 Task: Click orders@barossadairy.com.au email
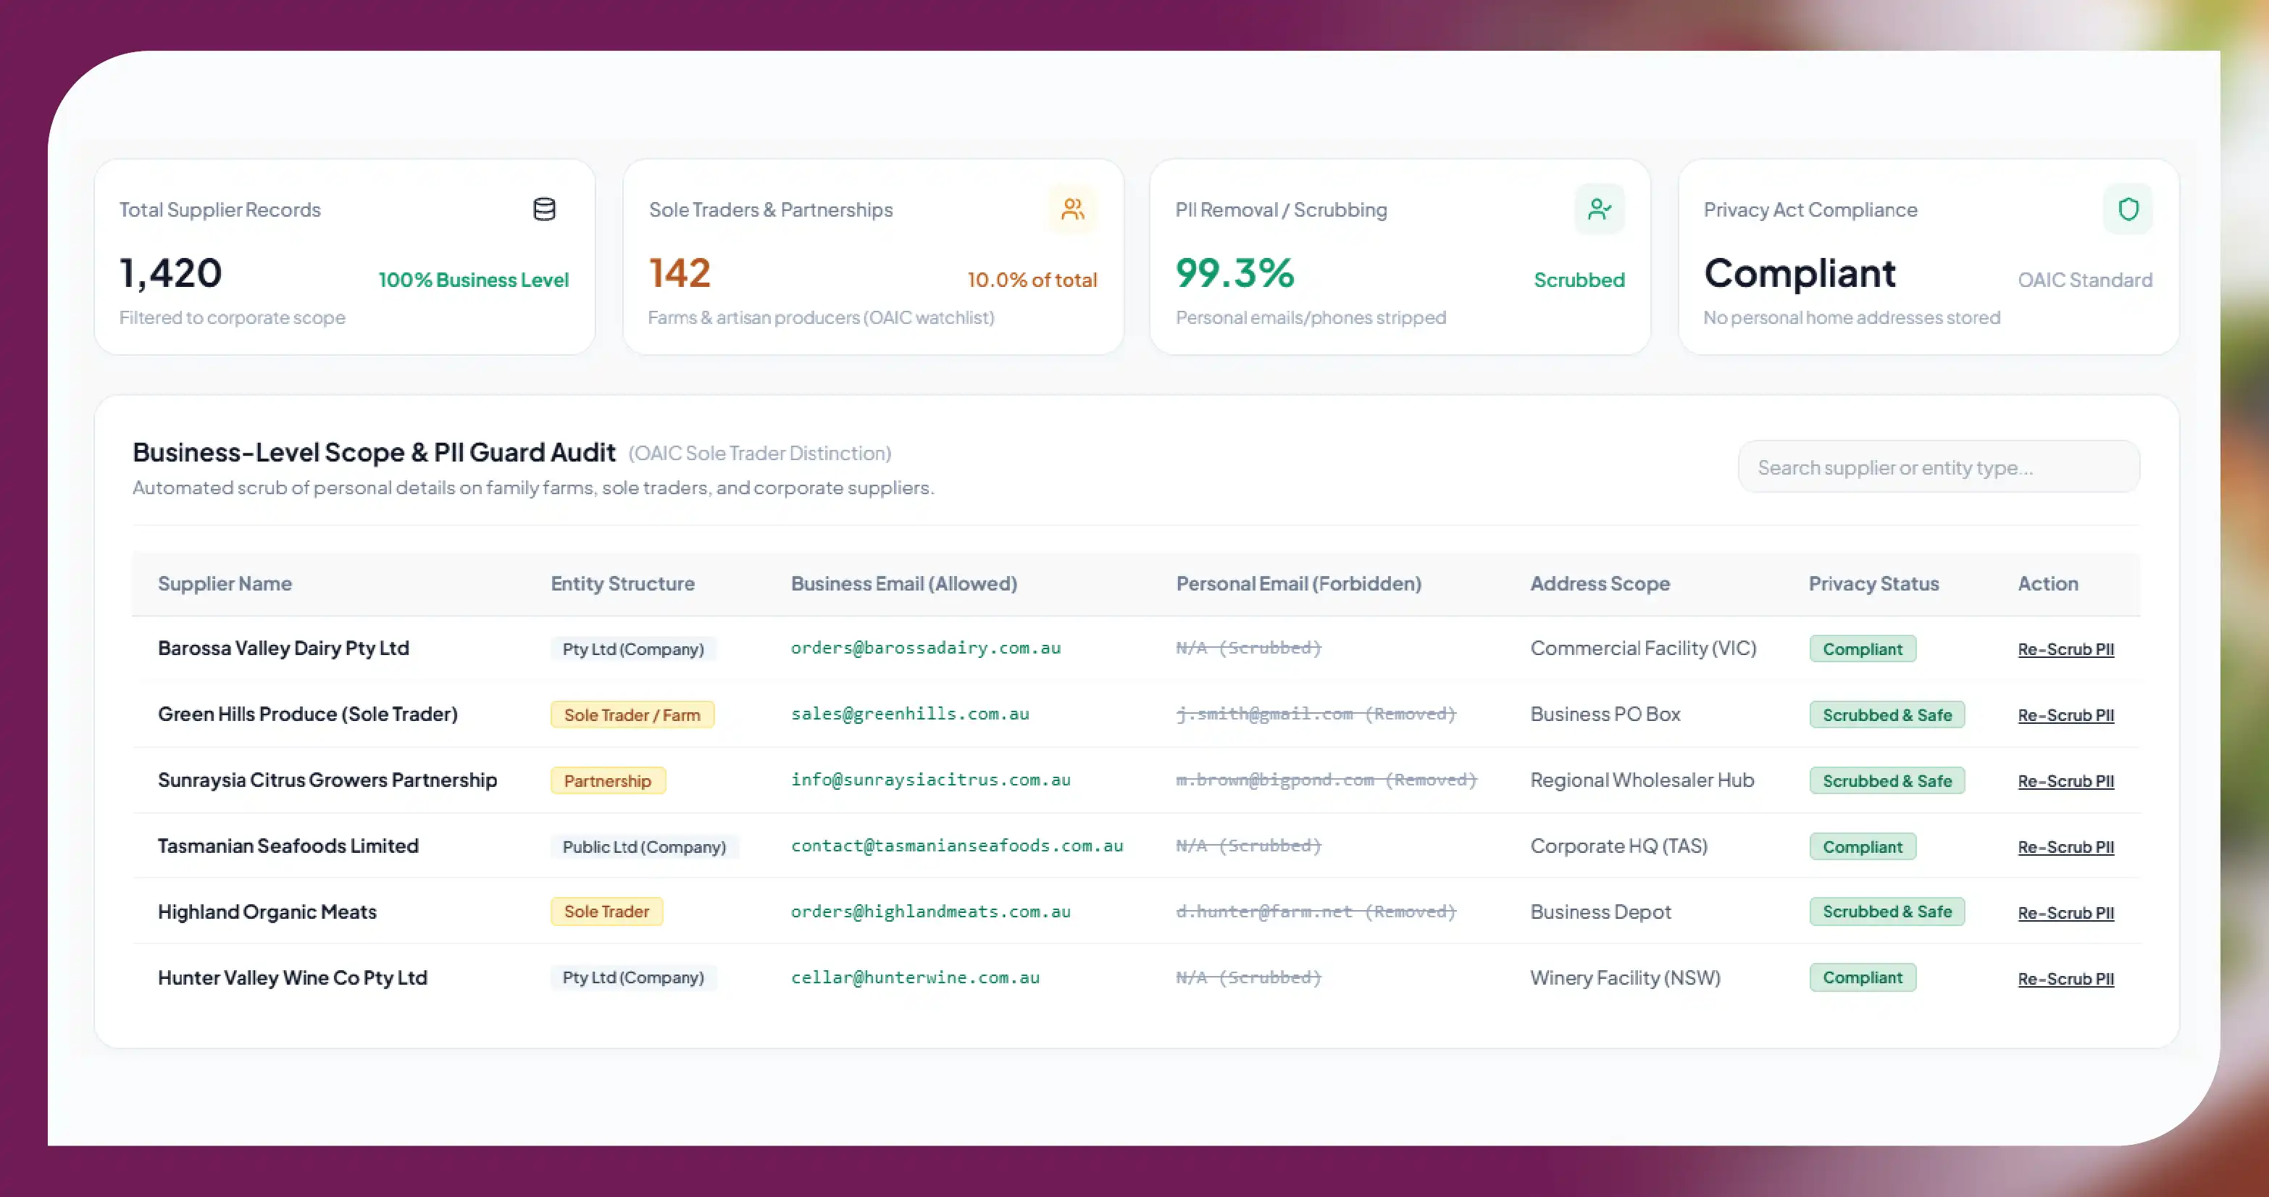926,648
